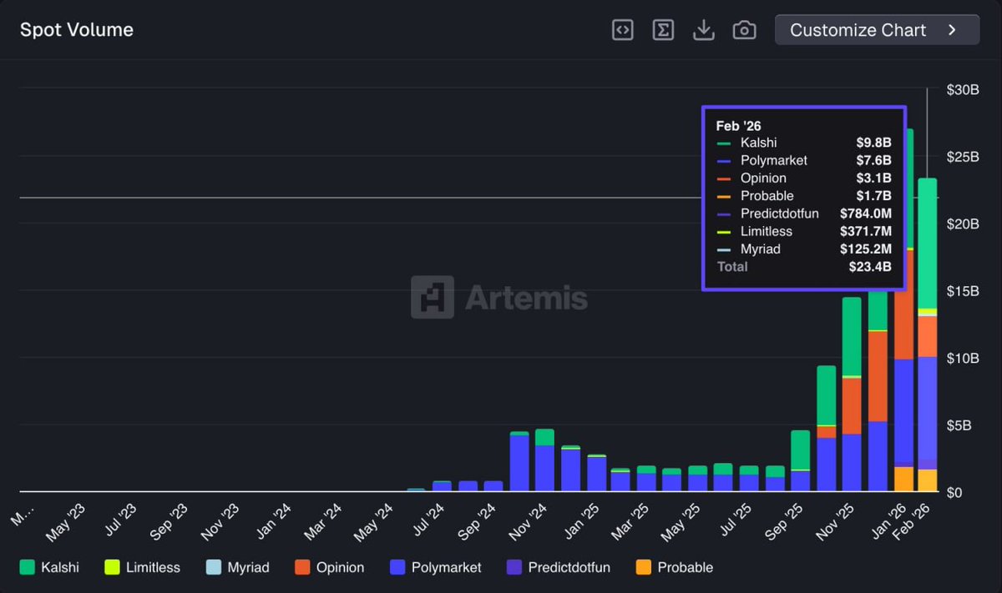Image resolution: width=1002 pixels, height=593 pixels.
Task: Take a chart snapshot with camera icon
Action: [744, 29]
